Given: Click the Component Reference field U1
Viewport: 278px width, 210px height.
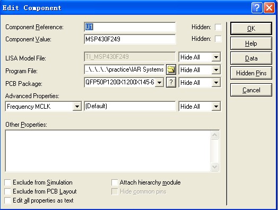Looking at the screenshot, I should pyautogui.click(x=130, y=27).
